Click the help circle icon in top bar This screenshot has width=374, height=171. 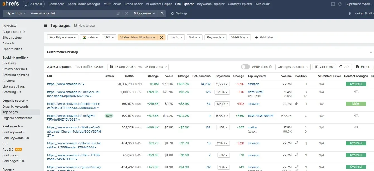340,4
